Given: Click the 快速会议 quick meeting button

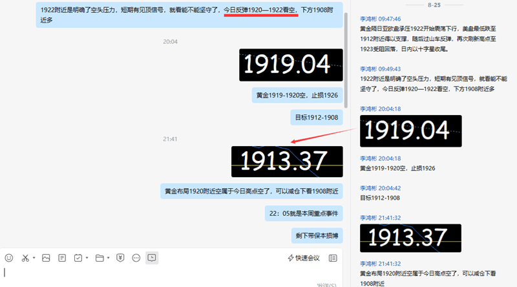Looking at the screenshot, I should (x=304, y=258).
